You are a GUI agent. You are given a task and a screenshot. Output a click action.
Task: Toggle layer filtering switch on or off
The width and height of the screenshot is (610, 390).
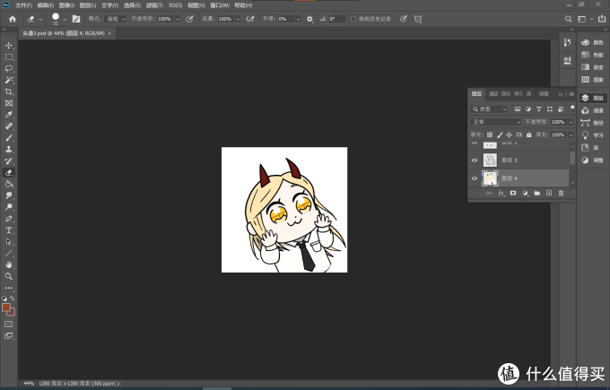point(572,108)
